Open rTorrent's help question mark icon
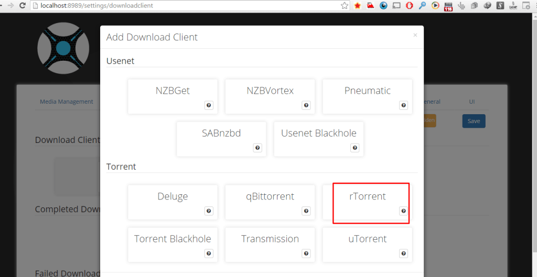537x277 pixels. (404, 211)
